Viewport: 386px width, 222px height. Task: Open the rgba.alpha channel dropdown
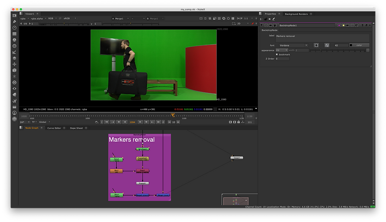pos(38,18)
